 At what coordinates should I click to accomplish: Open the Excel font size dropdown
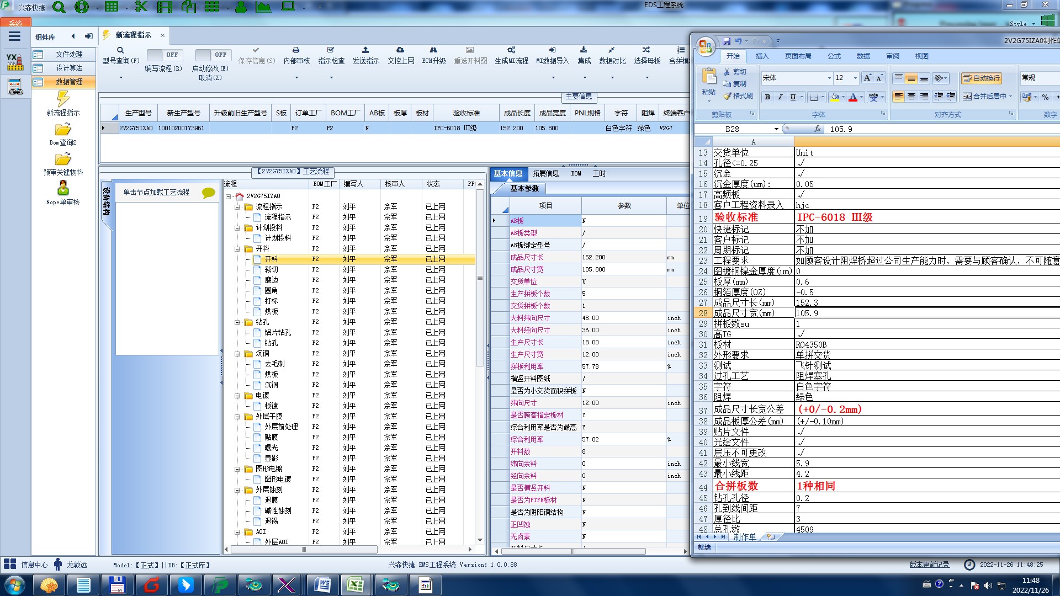pos(855,78)
